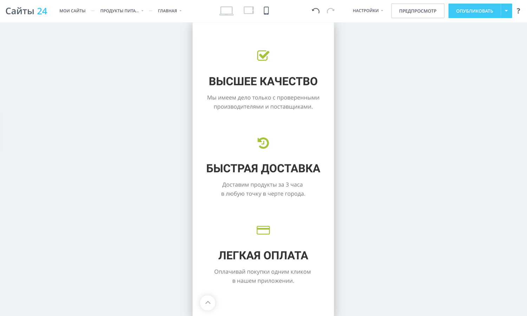Open the Настройки dropdown menu

coord(367,11)
